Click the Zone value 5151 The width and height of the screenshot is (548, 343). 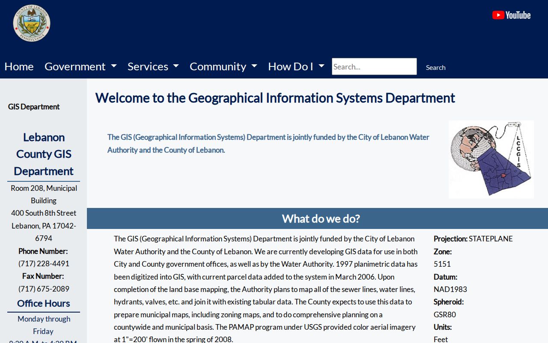point(442,264)
